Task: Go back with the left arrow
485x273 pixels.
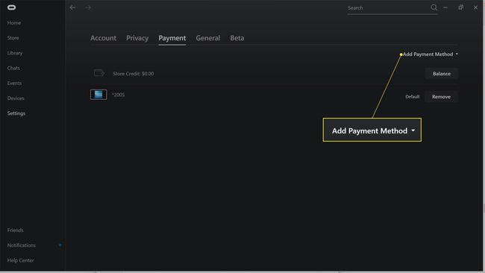Action: tap(72, 7)
